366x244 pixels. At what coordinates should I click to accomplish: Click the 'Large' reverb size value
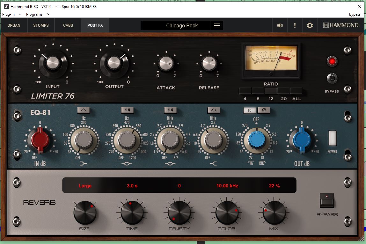[x=85, y=186]
